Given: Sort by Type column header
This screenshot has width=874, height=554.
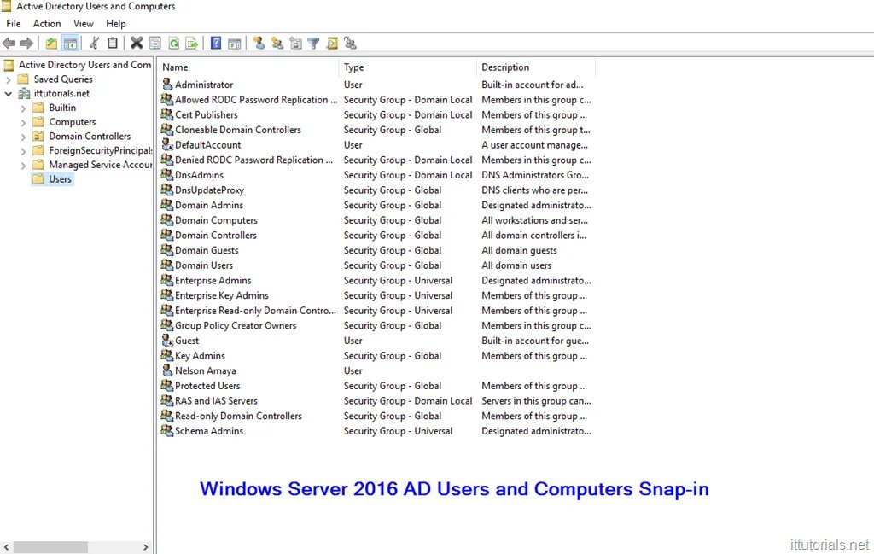Looking at the screenshot, I should pyautogui.click(x=407, y=67).
